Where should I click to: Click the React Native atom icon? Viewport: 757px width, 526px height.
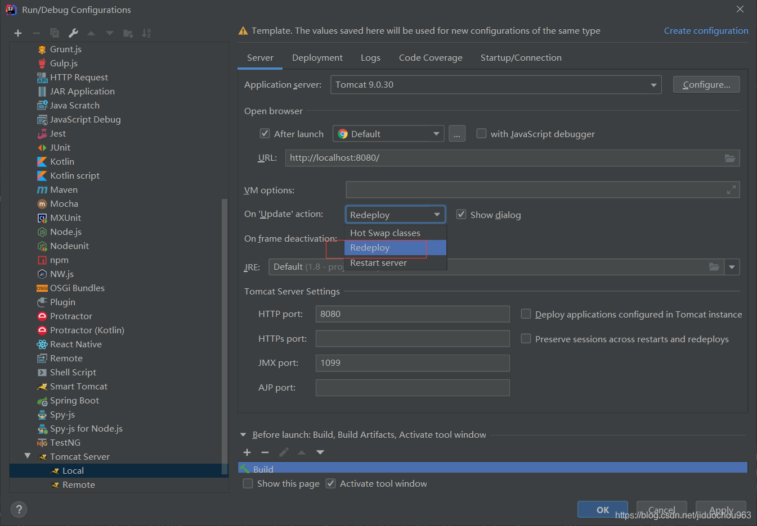[x=42, y=344]
